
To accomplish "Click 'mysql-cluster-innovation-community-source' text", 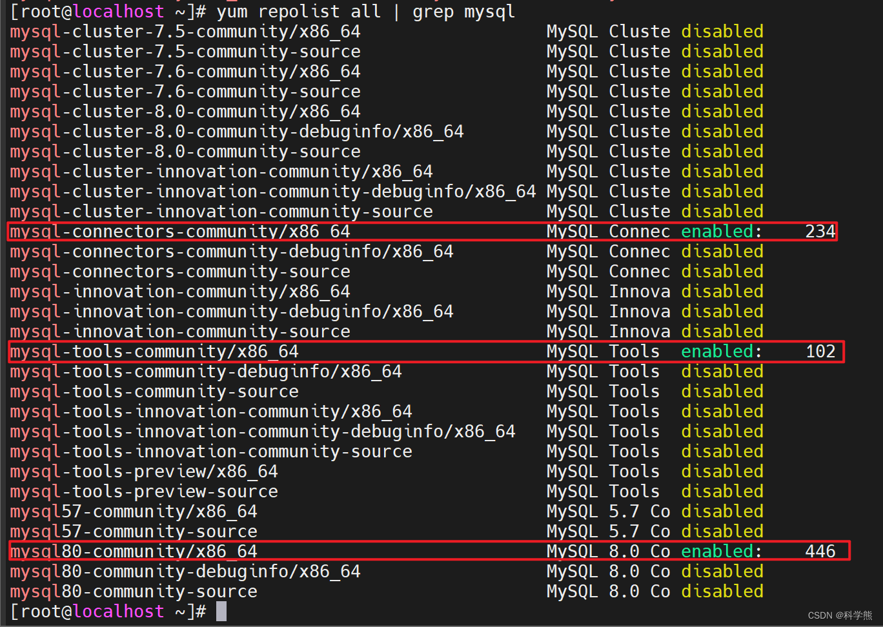I will [x=221, y=212].
